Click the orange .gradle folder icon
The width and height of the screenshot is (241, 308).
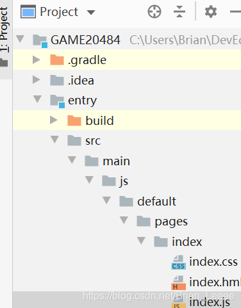(x=57, y=60)
